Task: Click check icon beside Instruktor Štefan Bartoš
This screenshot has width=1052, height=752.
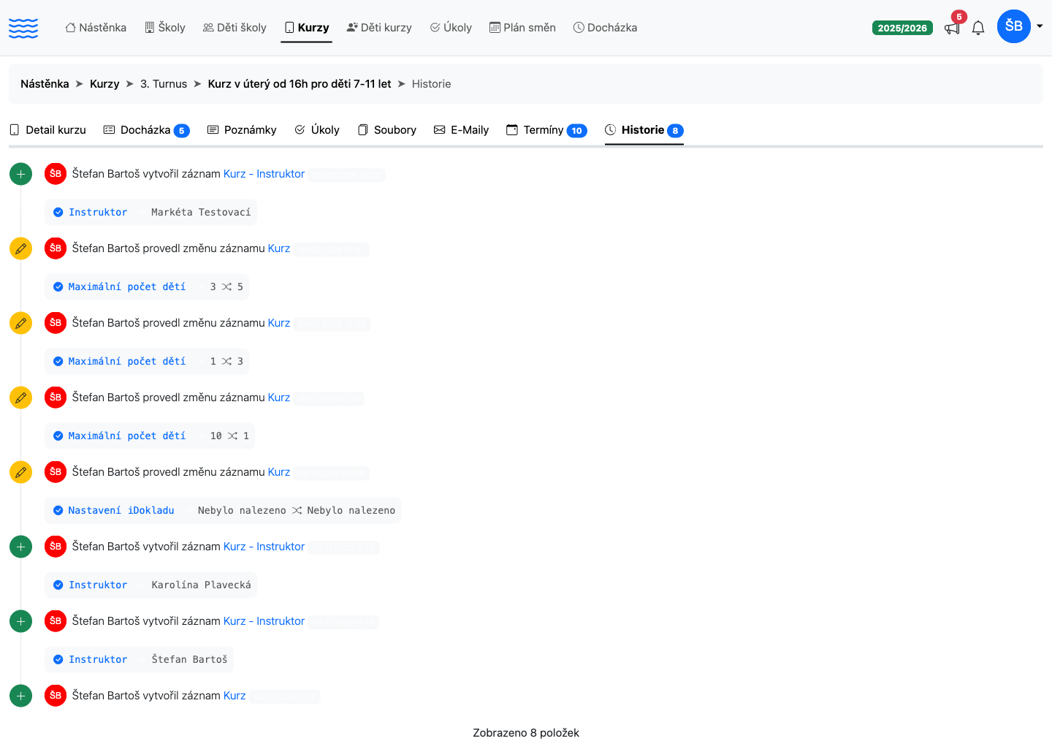Action: [58, 660]
